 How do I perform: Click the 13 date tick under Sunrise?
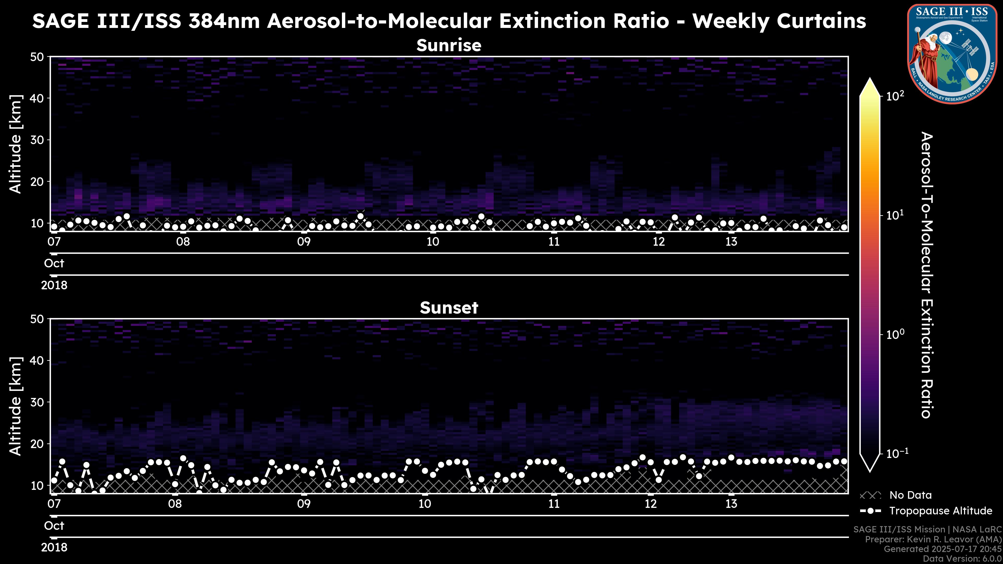pyautogui.click(x=731, y=242)
